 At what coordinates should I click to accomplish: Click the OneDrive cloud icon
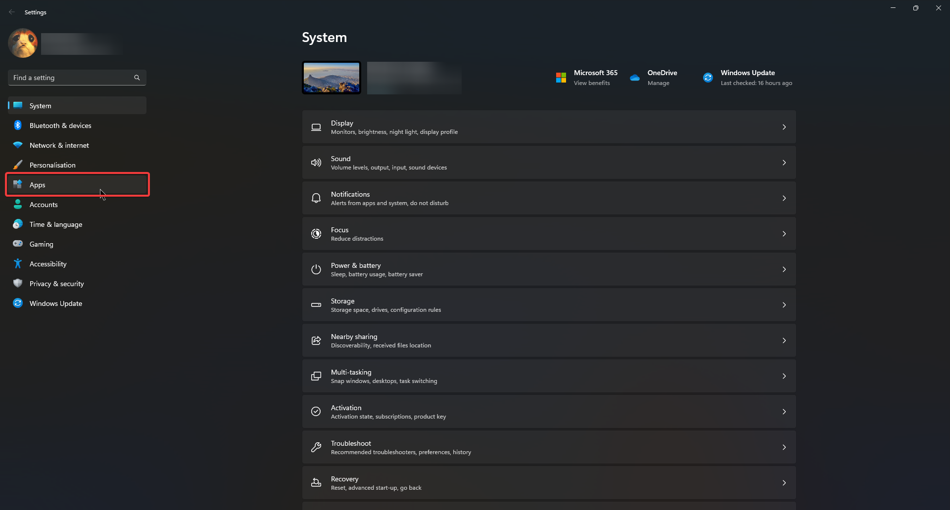(635, 78)
